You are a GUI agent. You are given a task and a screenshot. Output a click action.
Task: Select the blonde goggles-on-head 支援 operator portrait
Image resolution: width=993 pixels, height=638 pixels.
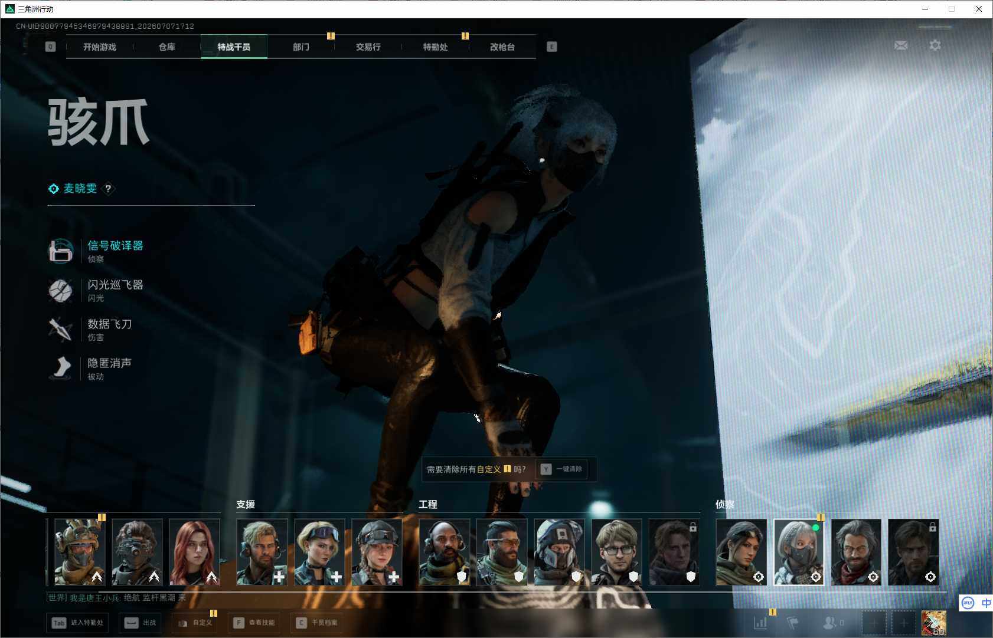point(319,552)
